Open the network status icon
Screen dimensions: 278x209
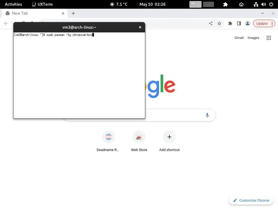point(256,4)
